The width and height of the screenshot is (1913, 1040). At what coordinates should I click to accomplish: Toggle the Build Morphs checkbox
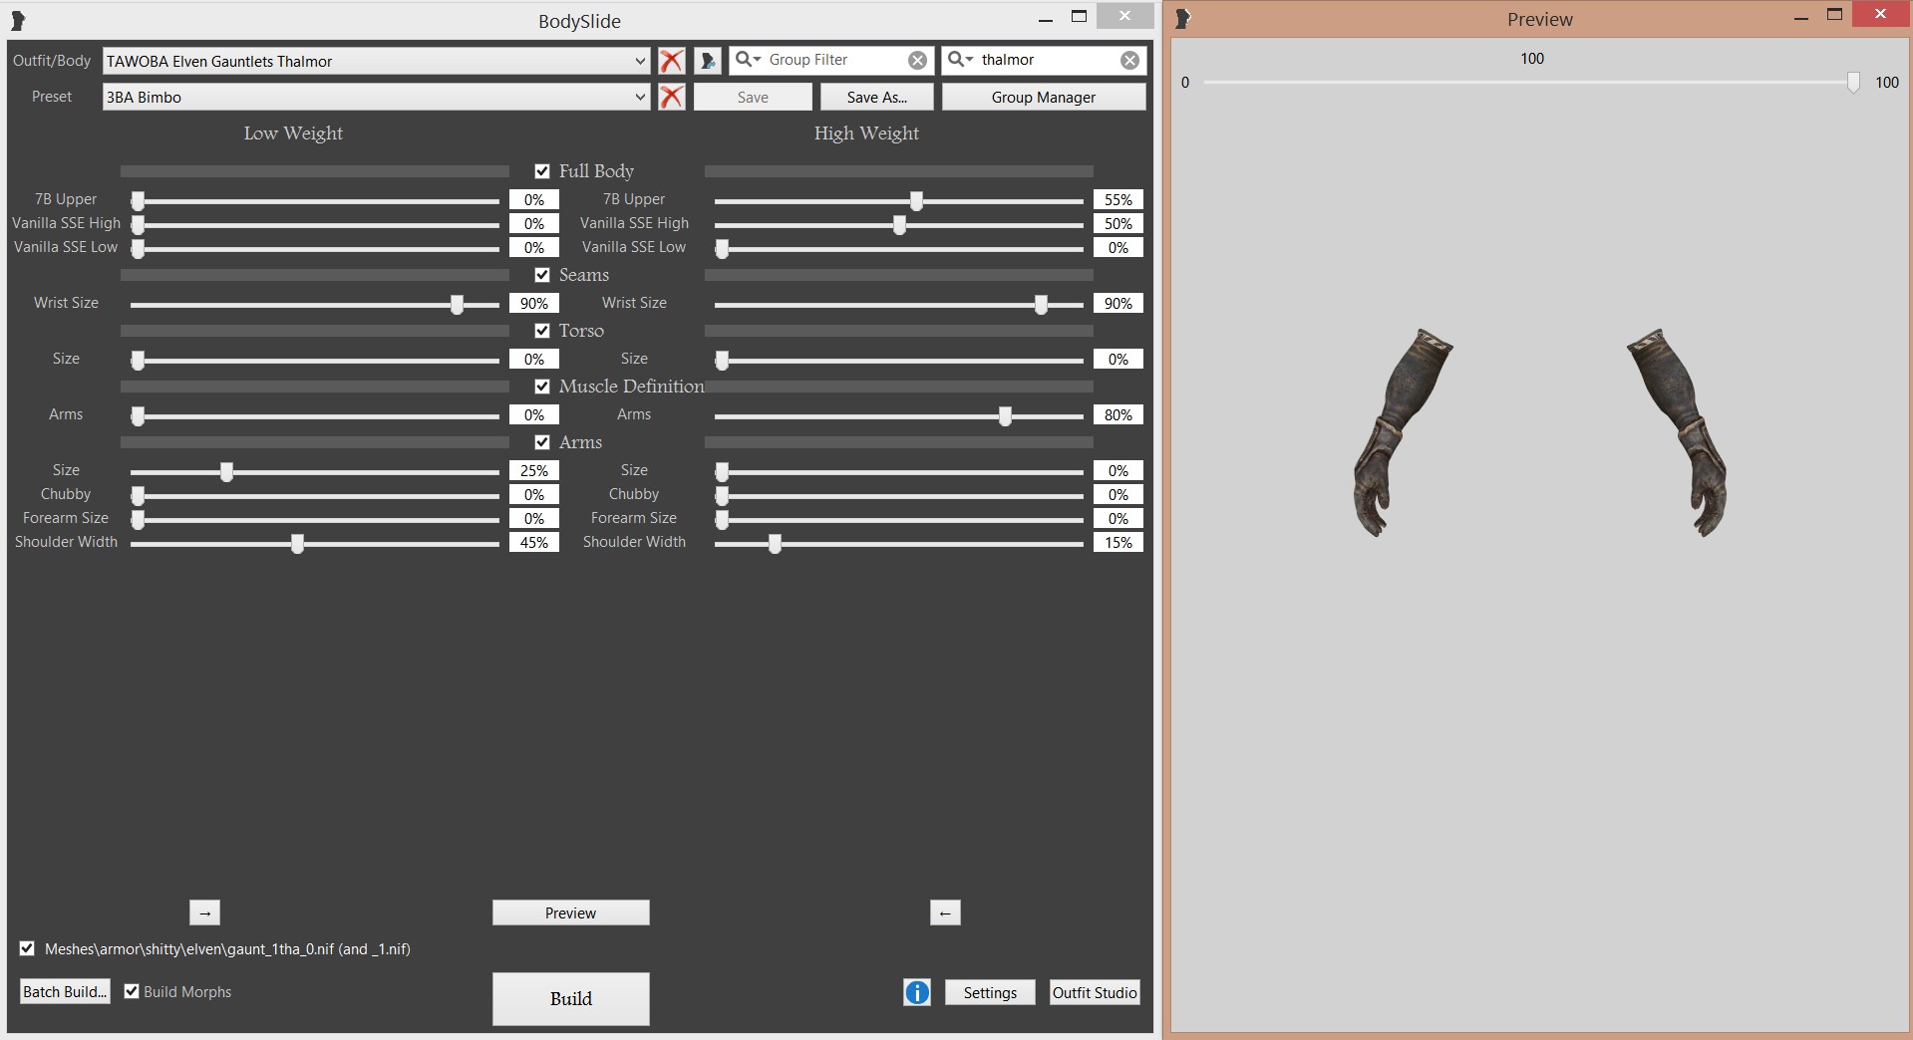(132, 991)
